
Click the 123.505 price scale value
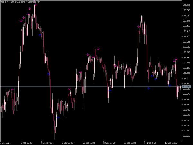pos(186,21)
